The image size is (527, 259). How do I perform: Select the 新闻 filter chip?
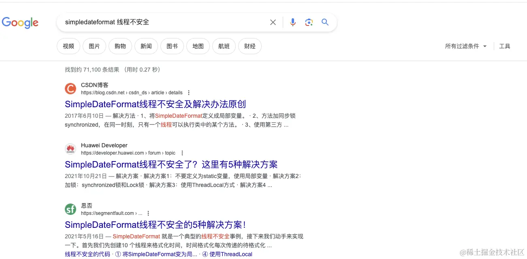(x=146, y=46)
